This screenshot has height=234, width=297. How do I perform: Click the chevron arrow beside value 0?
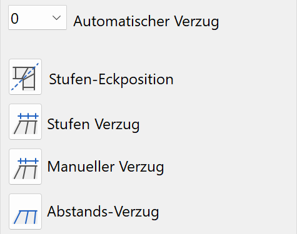[56, 18]
